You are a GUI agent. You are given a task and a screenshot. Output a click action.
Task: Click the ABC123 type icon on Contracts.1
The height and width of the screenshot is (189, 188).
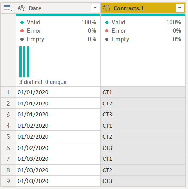pos(106,8)
